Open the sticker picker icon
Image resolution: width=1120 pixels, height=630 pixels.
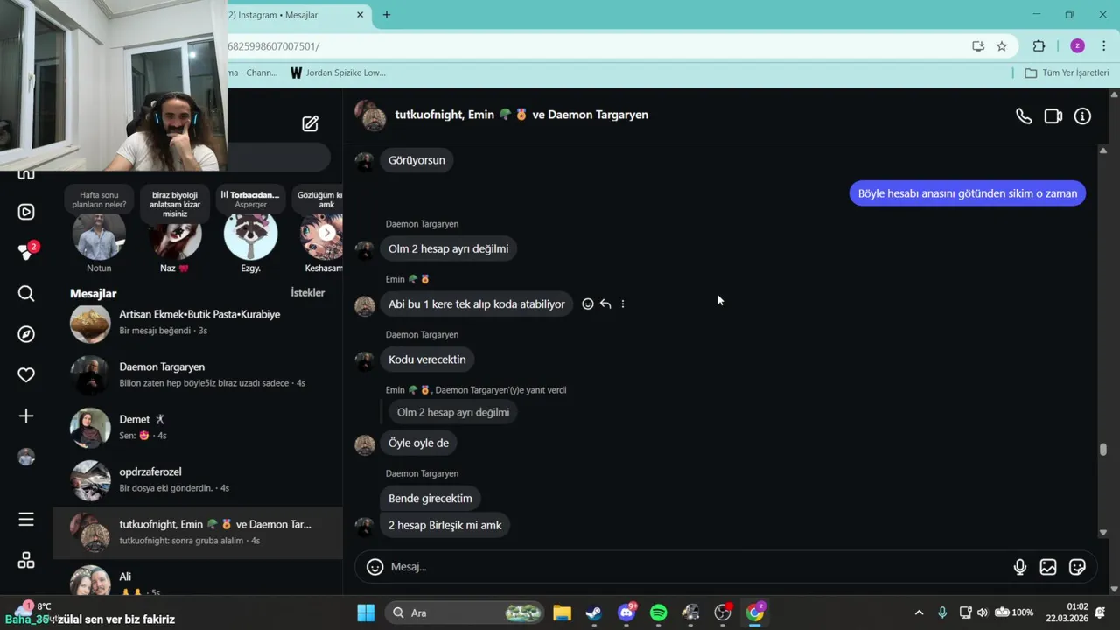tap(1077, 567)
